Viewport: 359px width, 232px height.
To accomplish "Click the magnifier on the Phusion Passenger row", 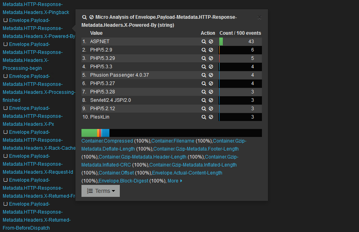I will tap(204, 75).
